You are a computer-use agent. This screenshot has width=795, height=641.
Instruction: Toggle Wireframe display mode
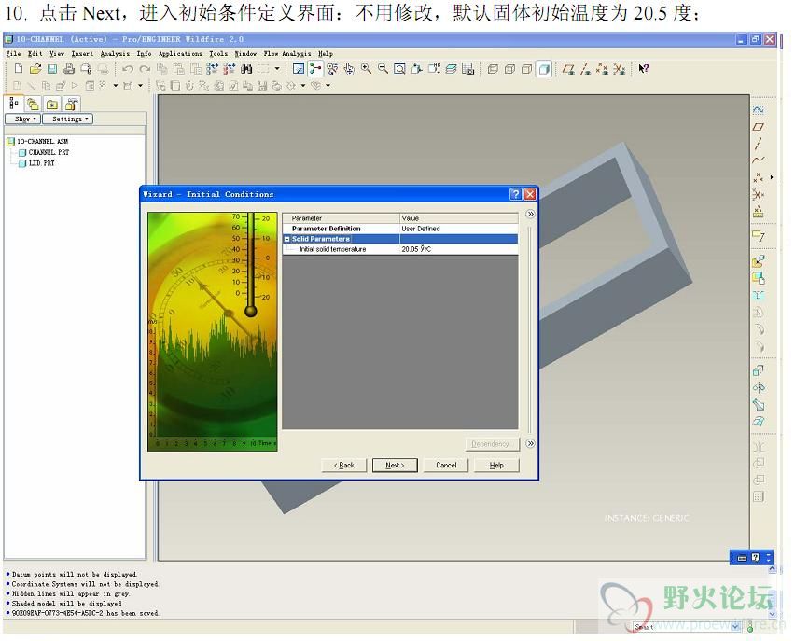pyautogui.click(x=493, y=68)
